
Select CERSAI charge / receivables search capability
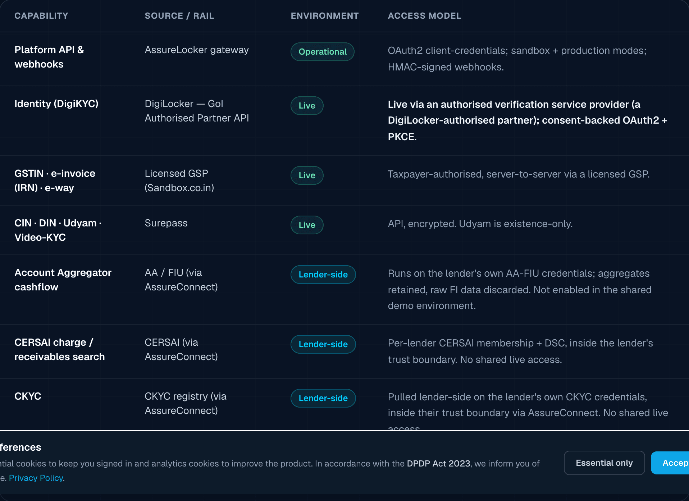pos(60,349)
